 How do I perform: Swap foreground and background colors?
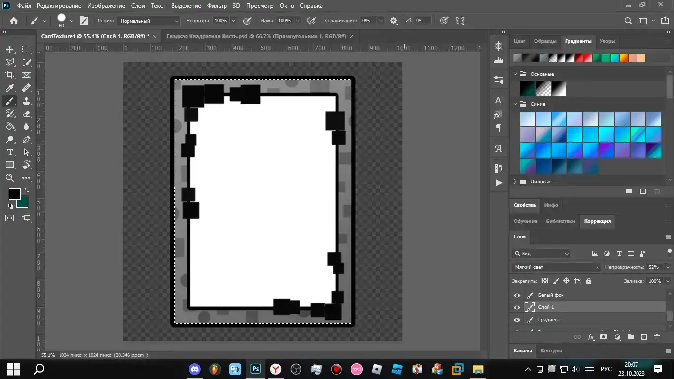point(26,190)
